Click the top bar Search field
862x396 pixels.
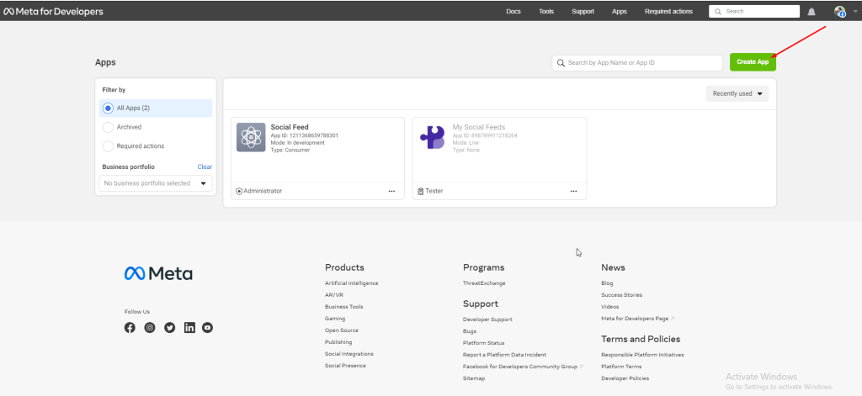[x=754, y=12]
